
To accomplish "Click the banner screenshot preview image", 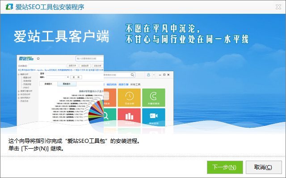I will click(95, 94).
